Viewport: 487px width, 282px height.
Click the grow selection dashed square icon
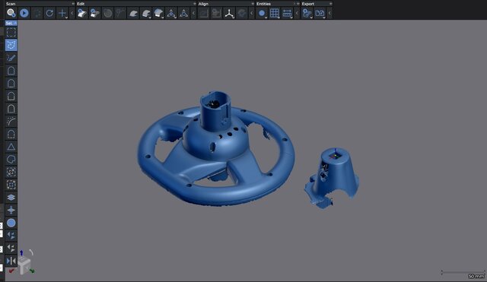click(11, 185)
